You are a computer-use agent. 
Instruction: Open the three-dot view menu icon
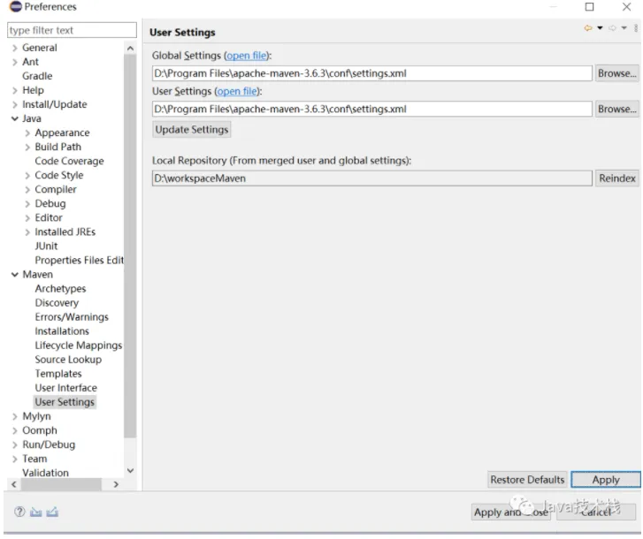point(635,28)
